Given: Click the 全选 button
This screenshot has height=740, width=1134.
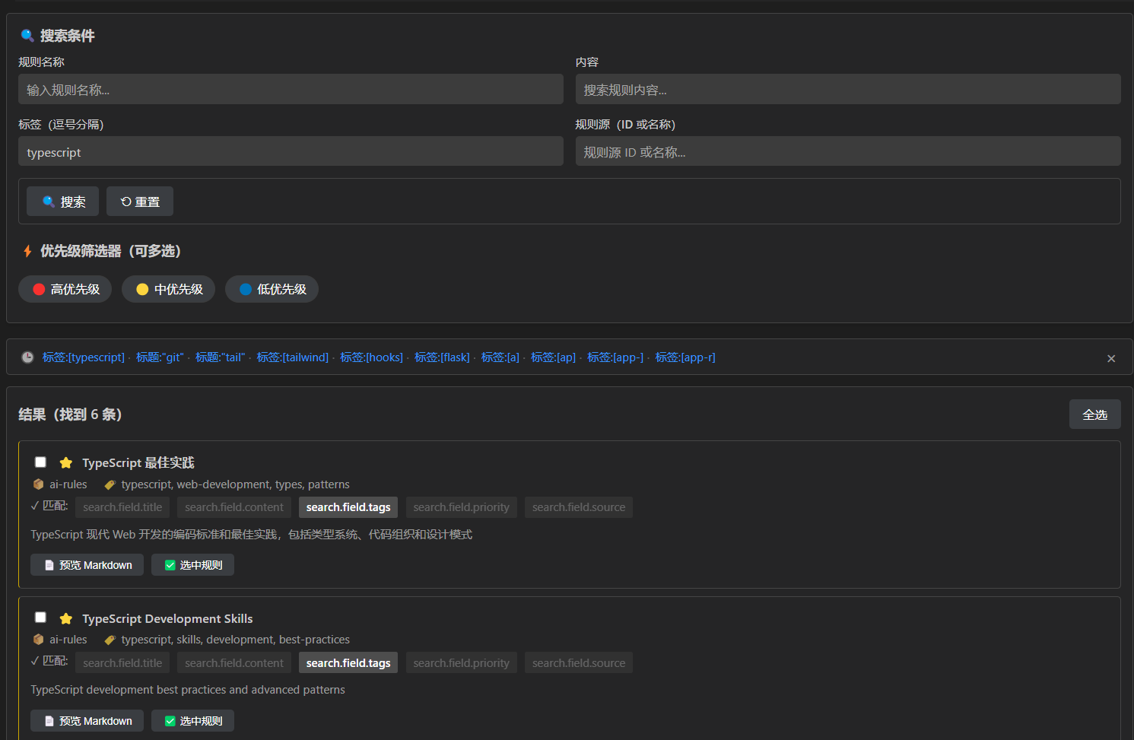Looking at the screenshot, I should click(1094, 414).
